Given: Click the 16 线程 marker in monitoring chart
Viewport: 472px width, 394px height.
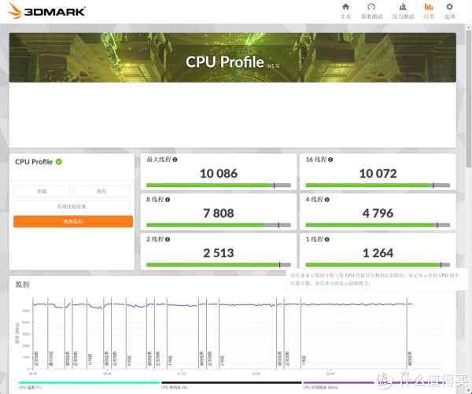Looking at the screenshot, I should point(90,359).
